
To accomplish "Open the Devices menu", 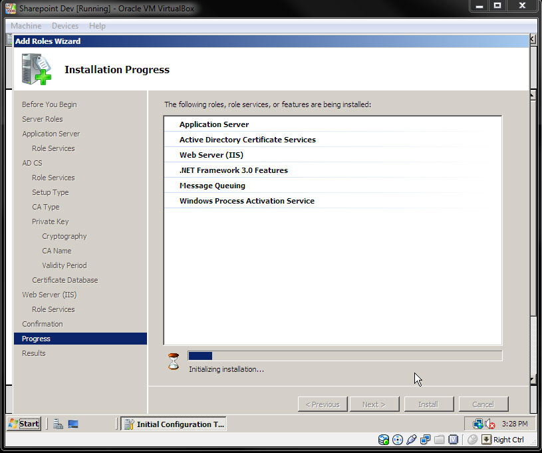I will 65,26.
